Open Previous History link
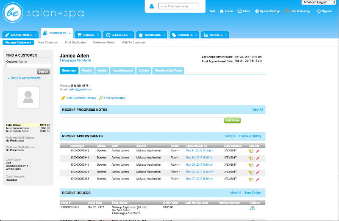 pos(250,136)
